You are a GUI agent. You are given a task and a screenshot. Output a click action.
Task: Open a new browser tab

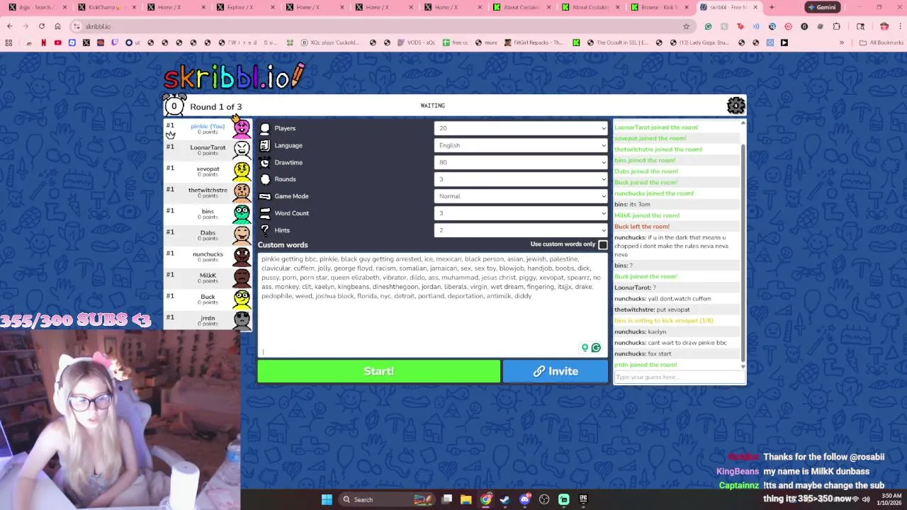point(772,7)
